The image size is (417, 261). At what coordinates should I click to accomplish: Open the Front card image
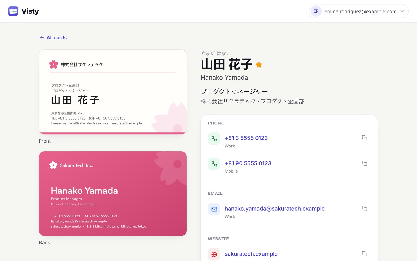coord(113,92)
